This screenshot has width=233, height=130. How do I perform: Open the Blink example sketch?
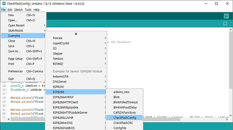(124, 97)
